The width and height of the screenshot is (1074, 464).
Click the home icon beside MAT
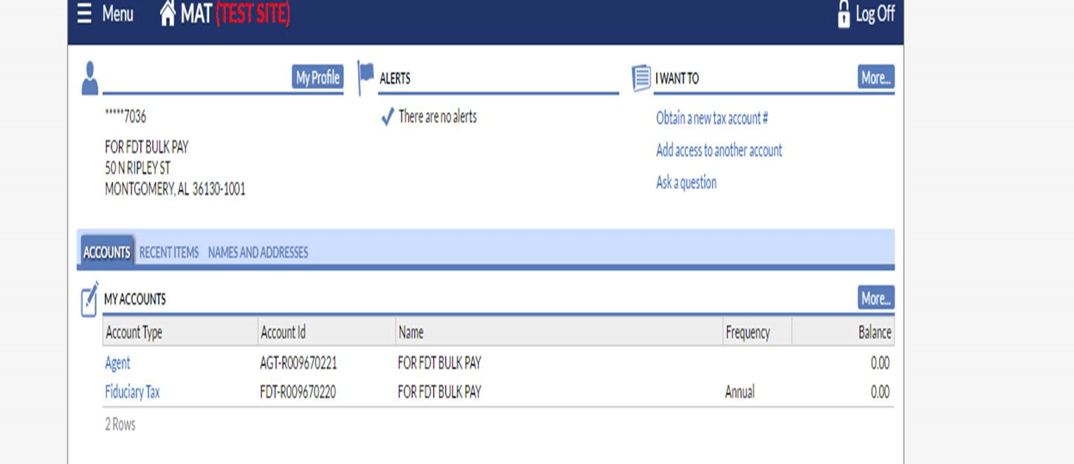point(168,13)
